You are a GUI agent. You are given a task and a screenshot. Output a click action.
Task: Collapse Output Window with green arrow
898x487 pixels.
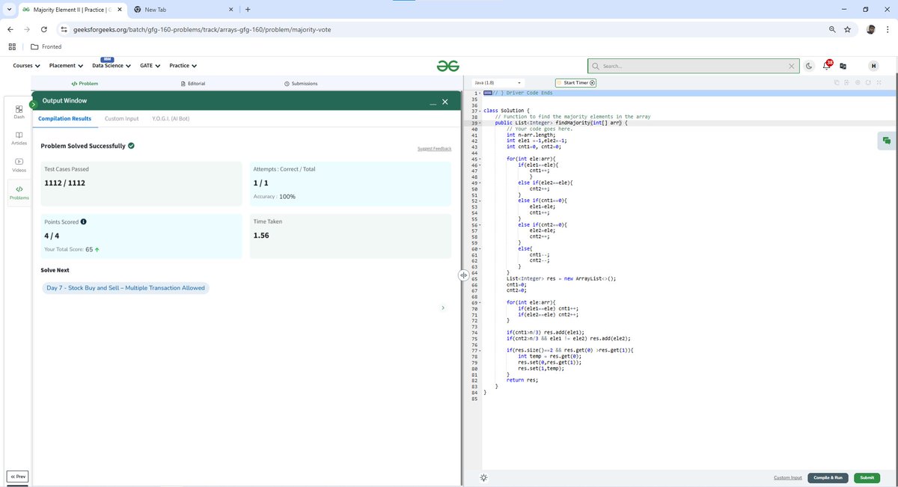[x=33, y=105]
